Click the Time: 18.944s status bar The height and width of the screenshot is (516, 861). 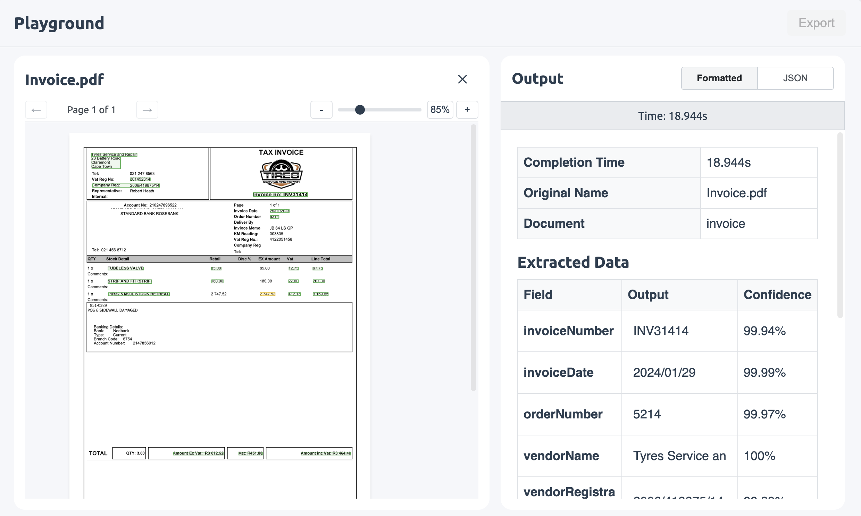click(x=672, y=116)
